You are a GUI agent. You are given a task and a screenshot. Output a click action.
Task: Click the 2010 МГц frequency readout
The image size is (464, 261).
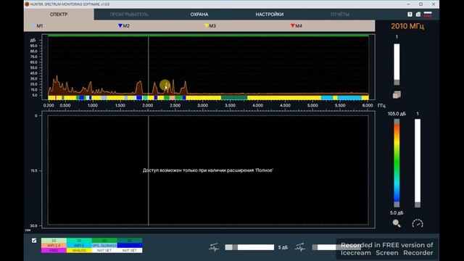tap(407, 26)
